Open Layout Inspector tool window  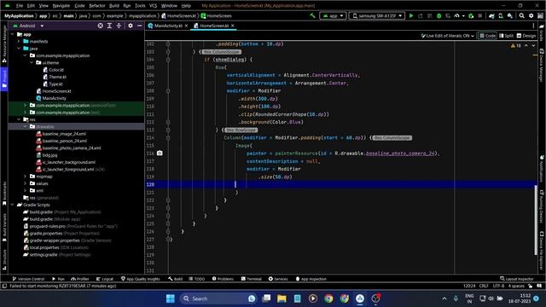point(517,279)
